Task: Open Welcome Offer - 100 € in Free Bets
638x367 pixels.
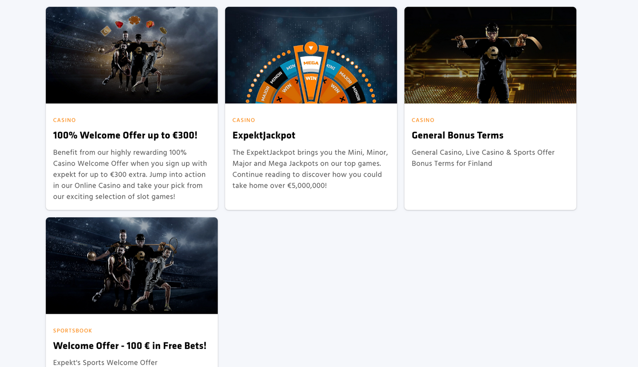Action: [130, 346]
